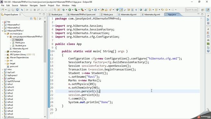Collapse the src/main/java folder node
This screenshot has height=119, width=211.
(5, 34)
